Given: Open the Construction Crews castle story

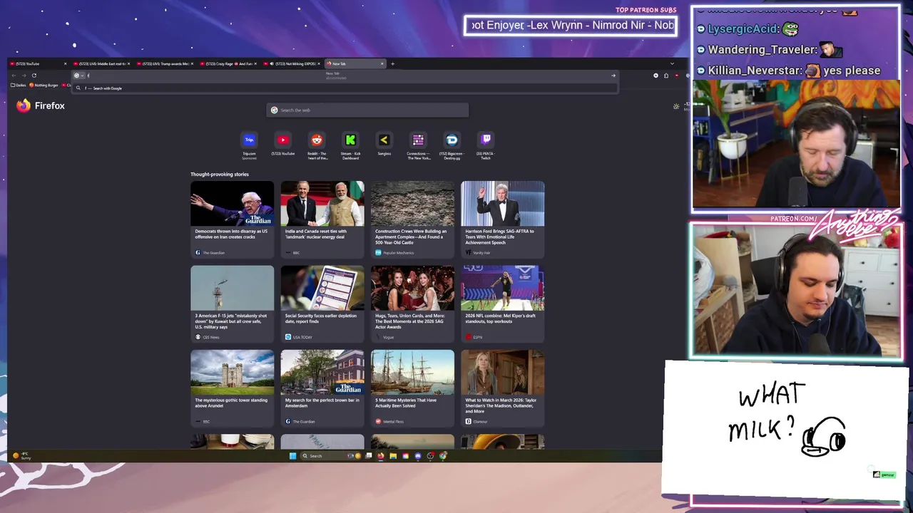Looking at the screenshot, I should pyautogui.click(x=412, y=219).
